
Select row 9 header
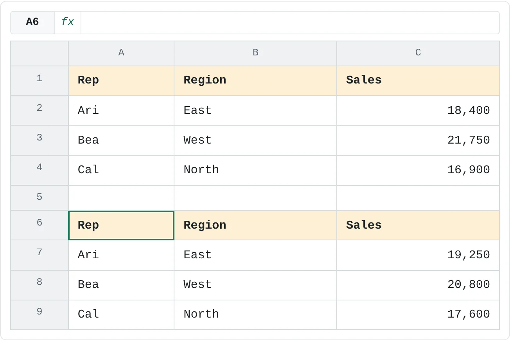click(40, 315)
